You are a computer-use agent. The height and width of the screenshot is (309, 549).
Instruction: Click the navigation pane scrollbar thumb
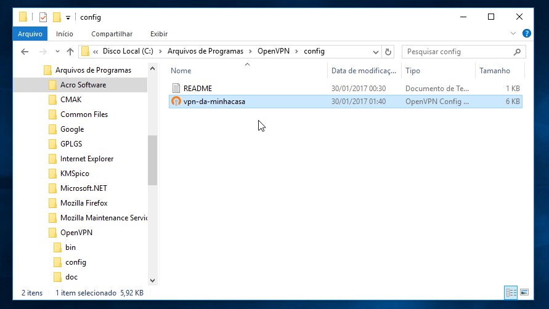pos(152,160)
